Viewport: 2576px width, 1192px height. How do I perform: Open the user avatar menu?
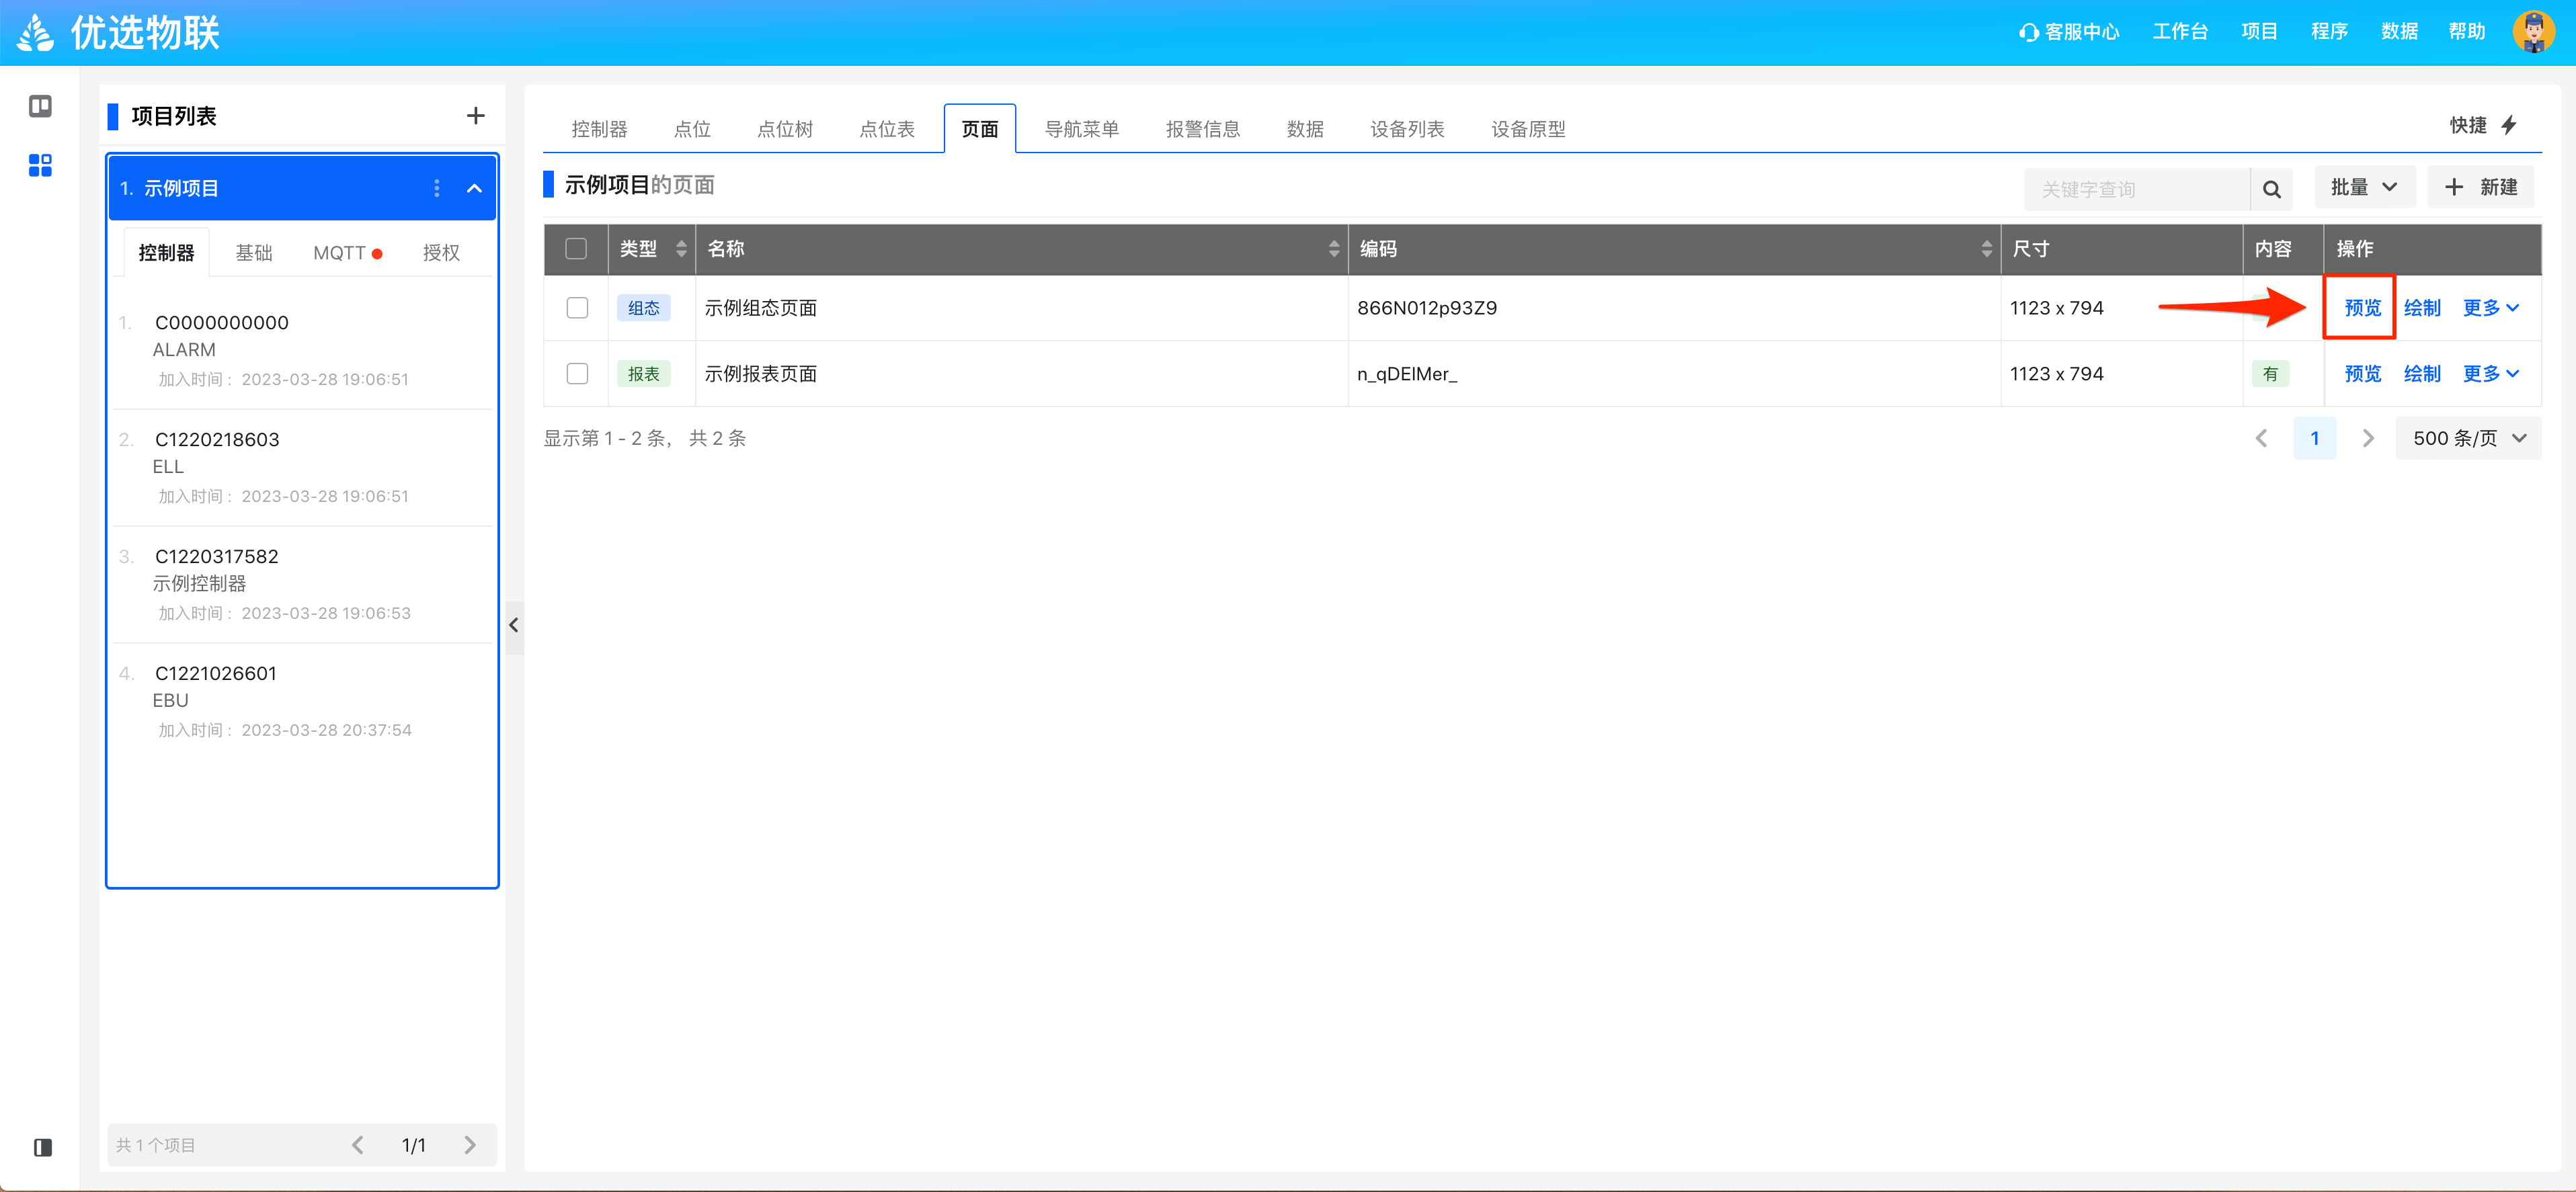2533,32
